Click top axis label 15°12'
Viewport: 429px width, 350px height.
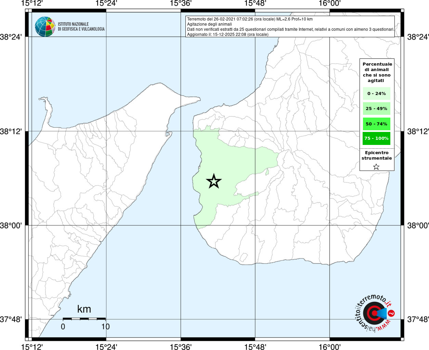point(32,3)
